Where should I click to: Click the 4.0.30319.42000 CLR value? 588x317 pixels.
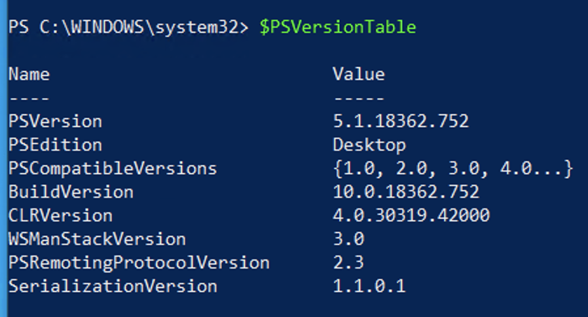(x=411, y=215)
